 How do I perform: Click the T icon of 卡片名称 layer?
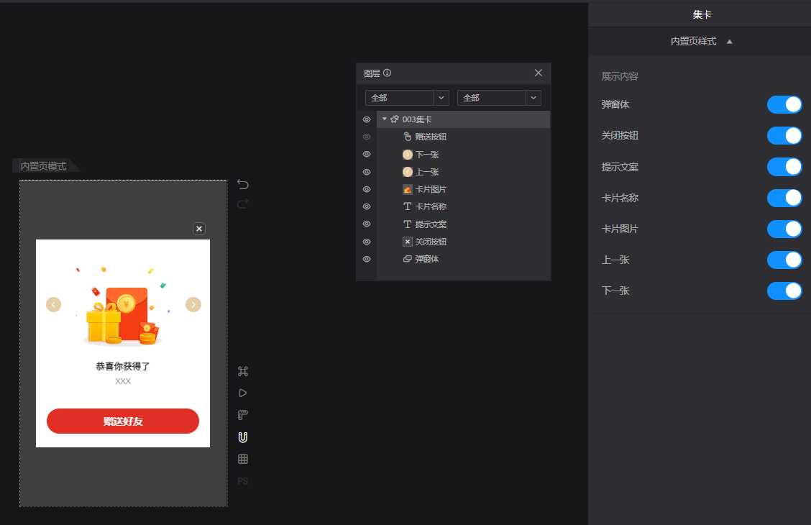coord(408,206)
